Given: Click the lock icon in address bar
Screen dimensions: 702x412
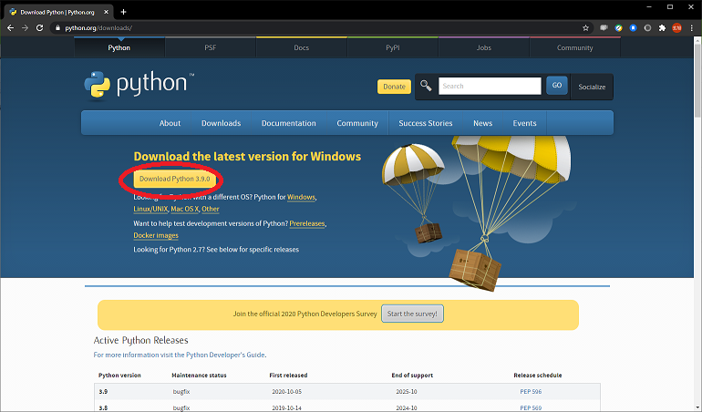Looking at the screenshot, I should tap(57, 27).
